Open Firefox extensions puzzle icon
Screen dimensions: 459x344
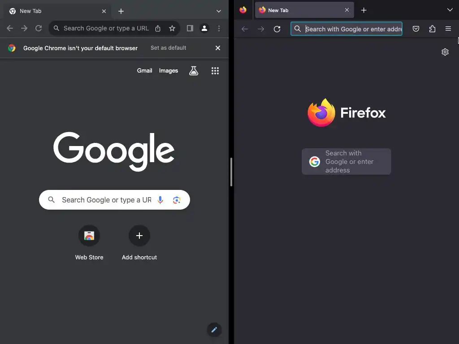point(432,29)
